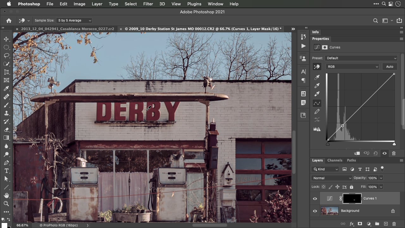
Task: Choose draw-to-modify curve pencil
Action: (317, 111)
